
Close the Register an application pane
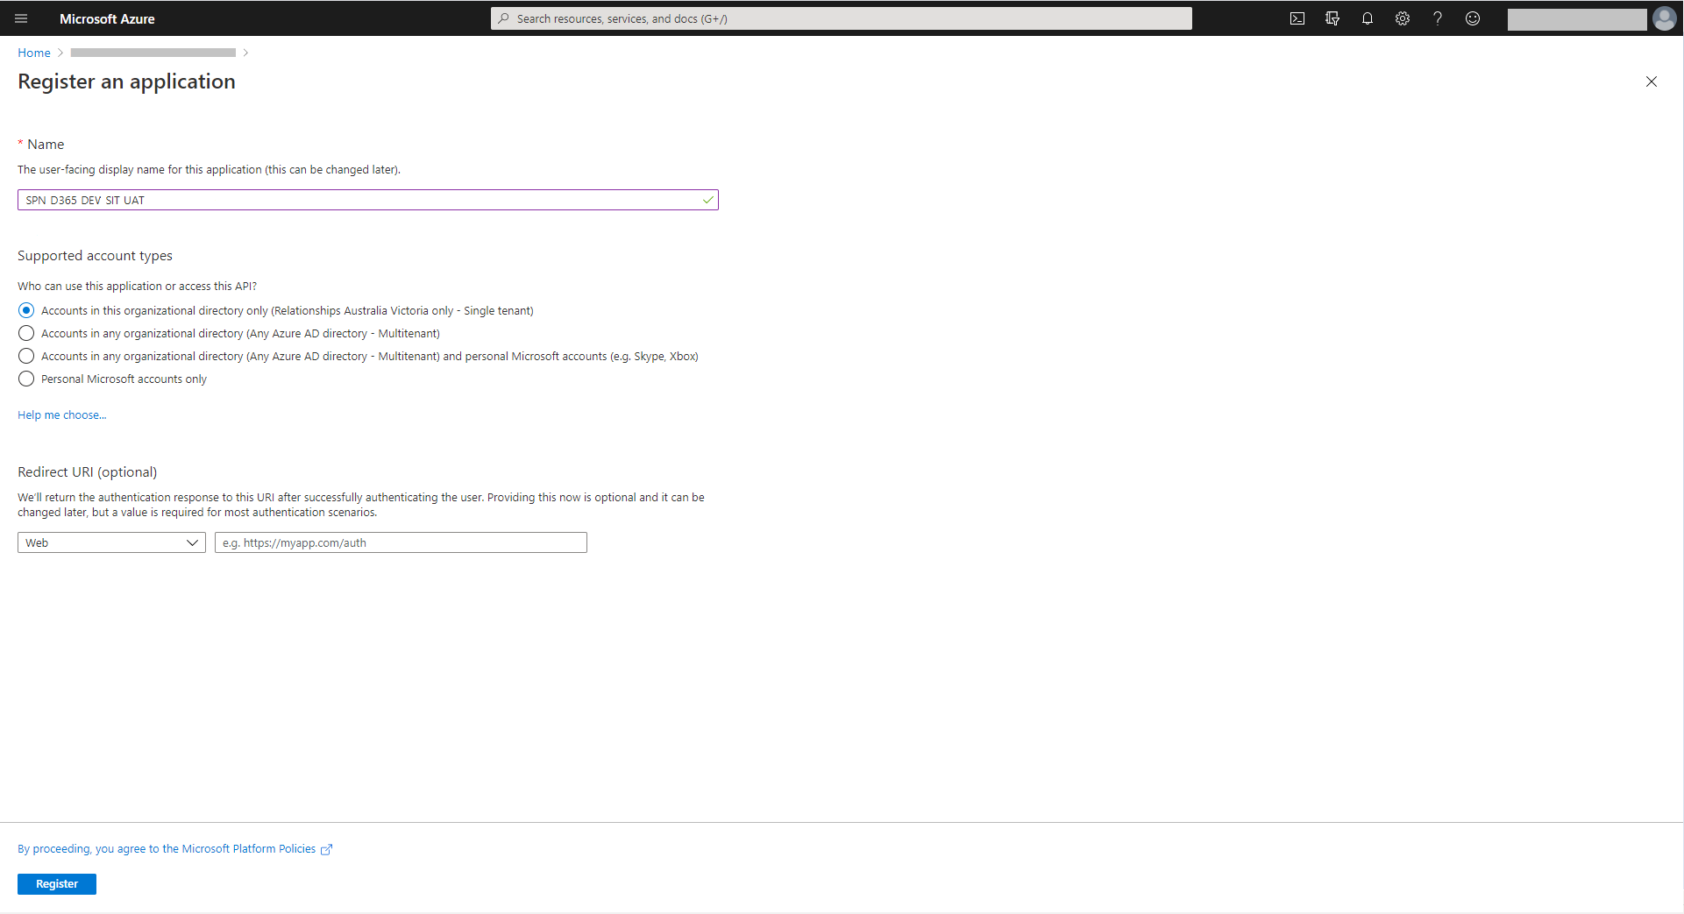pos(1651,81)
